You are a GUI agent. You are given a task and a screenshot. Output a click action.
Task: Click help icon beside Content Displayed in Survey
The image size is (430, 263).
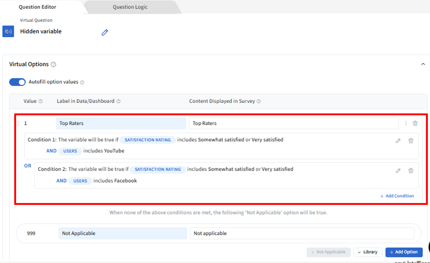click(x=259, y=101)
